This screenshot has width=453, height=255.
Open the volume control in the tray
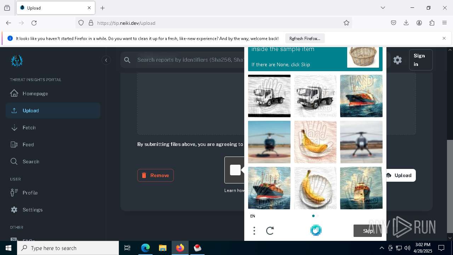(407, 248)
